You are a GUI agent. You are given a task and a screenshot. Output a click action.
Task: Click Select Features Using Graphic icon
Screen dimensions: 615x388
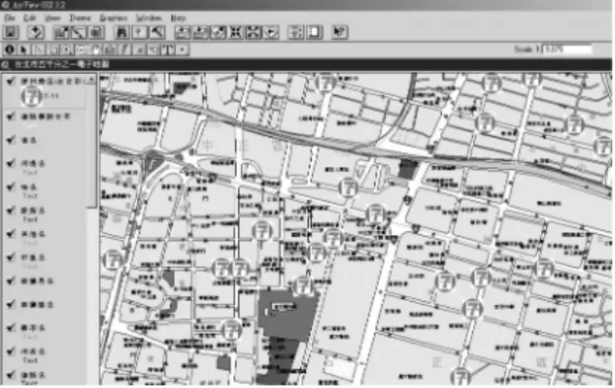click(296, 33)
